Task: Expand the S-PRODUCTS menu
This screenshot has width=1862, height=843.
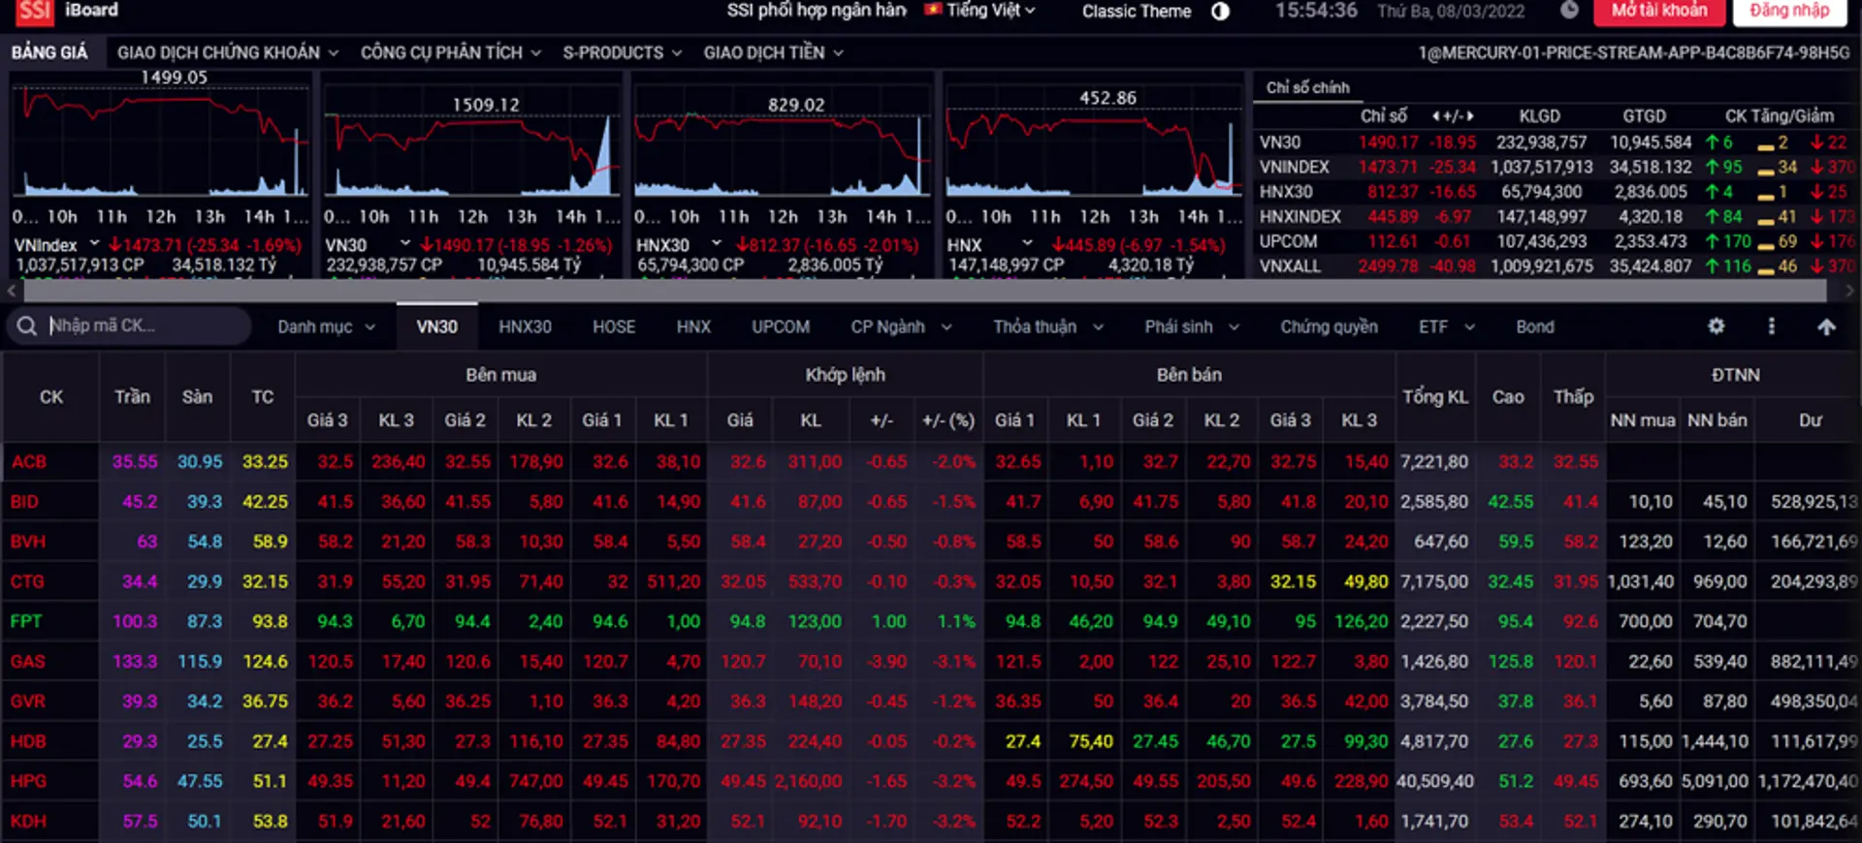Action: [623, 52]
